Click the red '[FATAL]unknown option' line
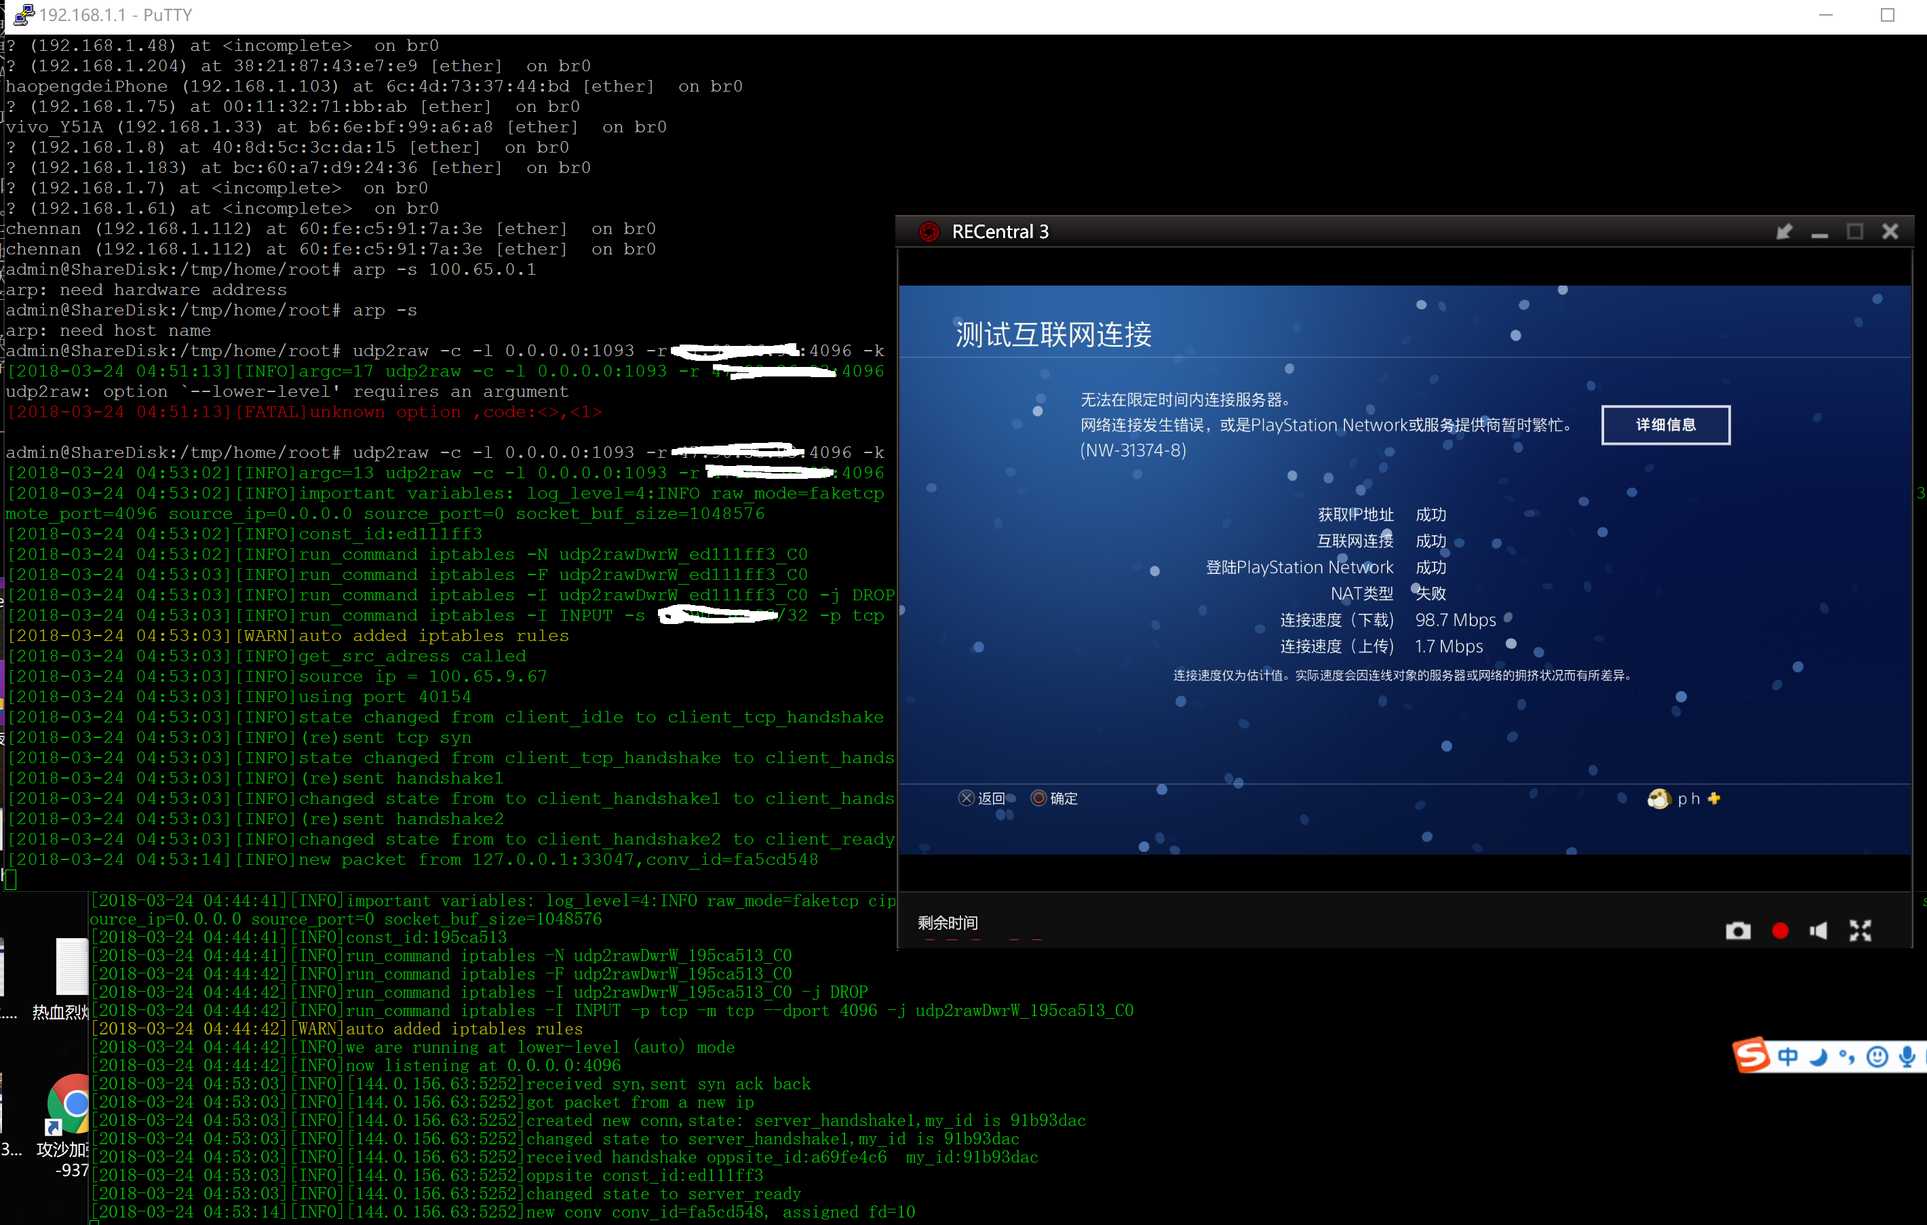The width and height of the screenshot is (1927, 1225). click(304, 412)
